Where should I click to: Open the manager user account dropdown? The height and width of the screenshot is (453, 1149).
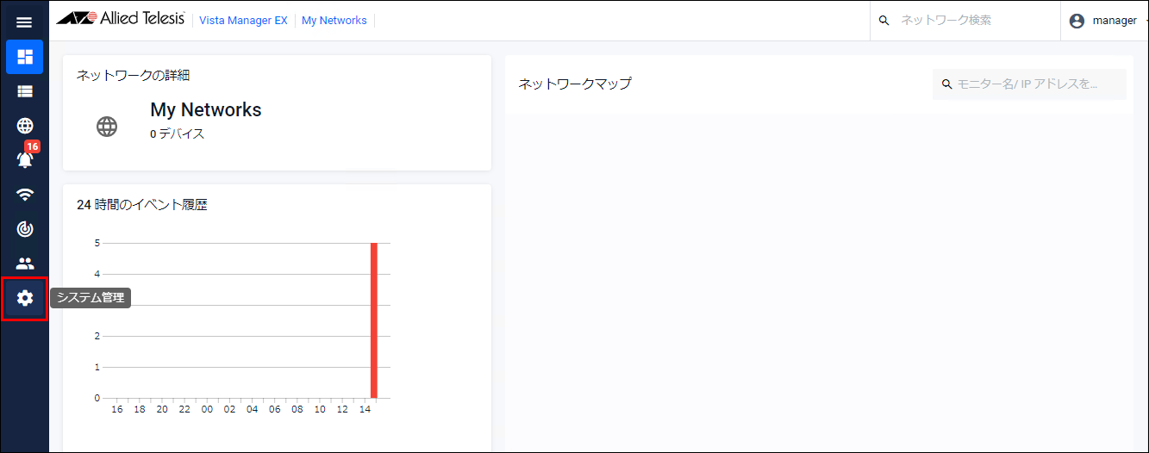tap(1114, 21)
